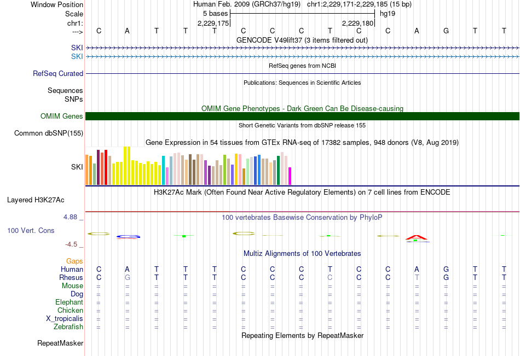Click the dark green OMIM Genes bar
This screenshot has height=356, width=520.
tap(302, 116)
